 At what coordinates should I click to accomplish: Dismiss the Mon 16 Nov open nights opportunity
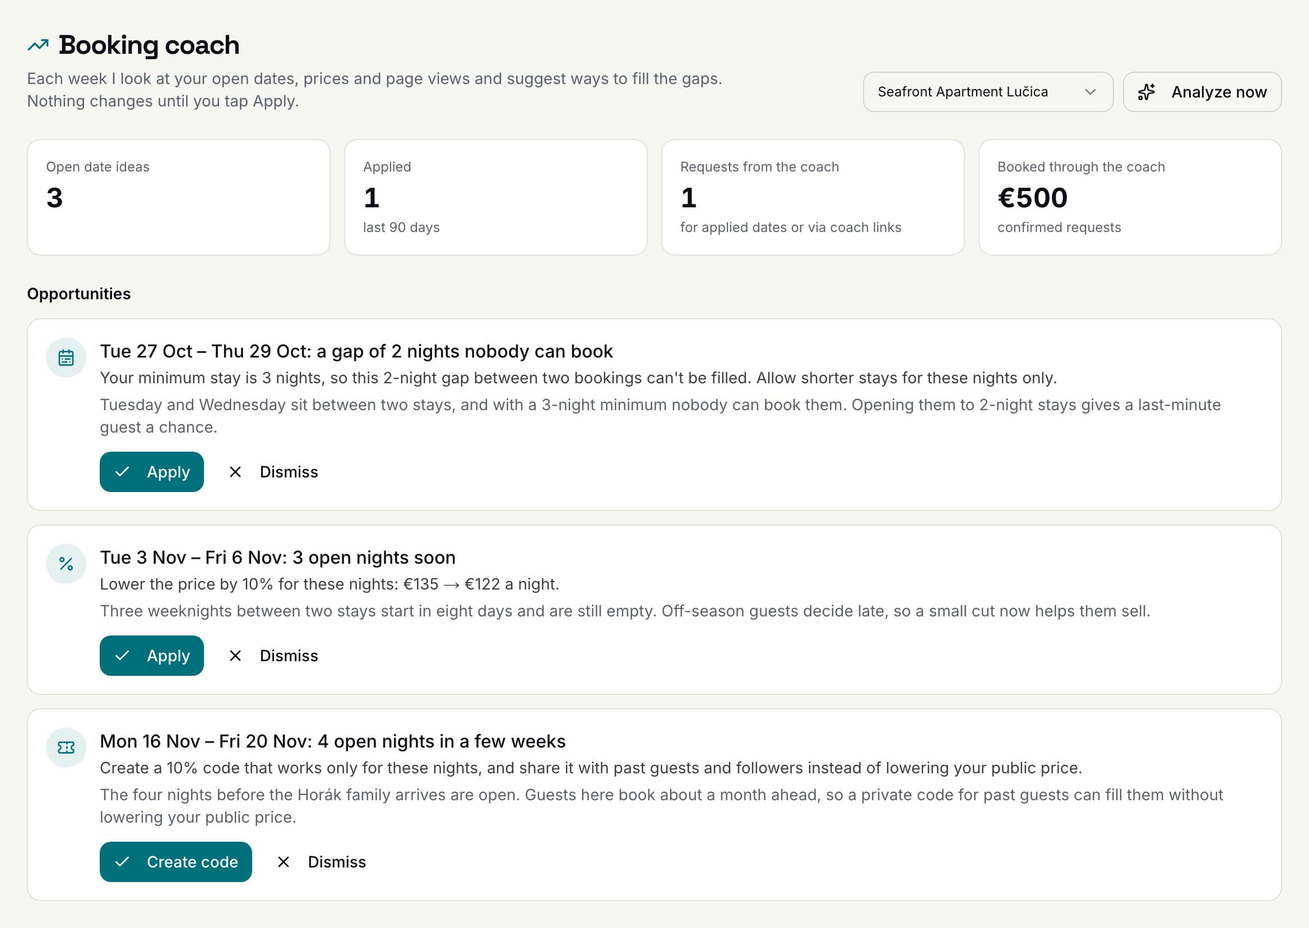pos(322,862)
